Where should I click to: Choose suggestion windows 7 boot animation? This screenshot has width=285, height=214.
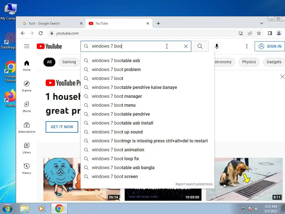pos(148,150)
